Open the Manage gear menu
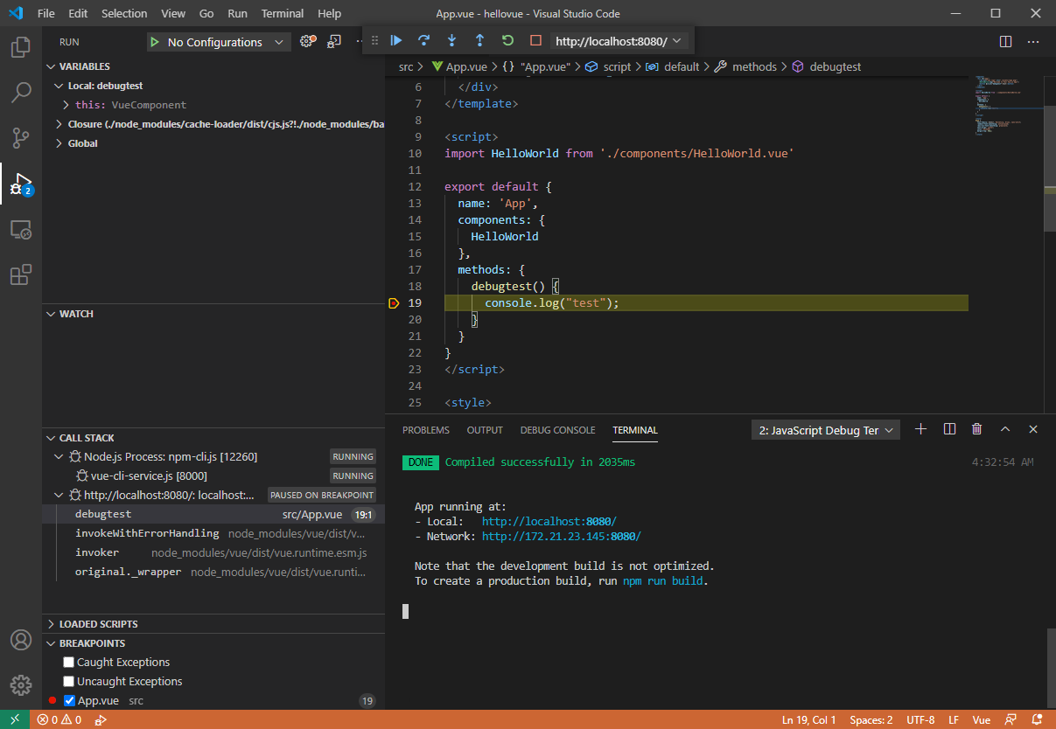This screenshot has height=729, width=1056. [x=21, y=685]
